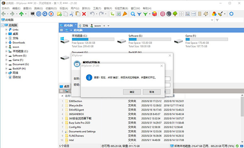This screenshot has height=148, width=244.
Task: Expand the Downloads tree node
Action: click(x=6, y=42)
